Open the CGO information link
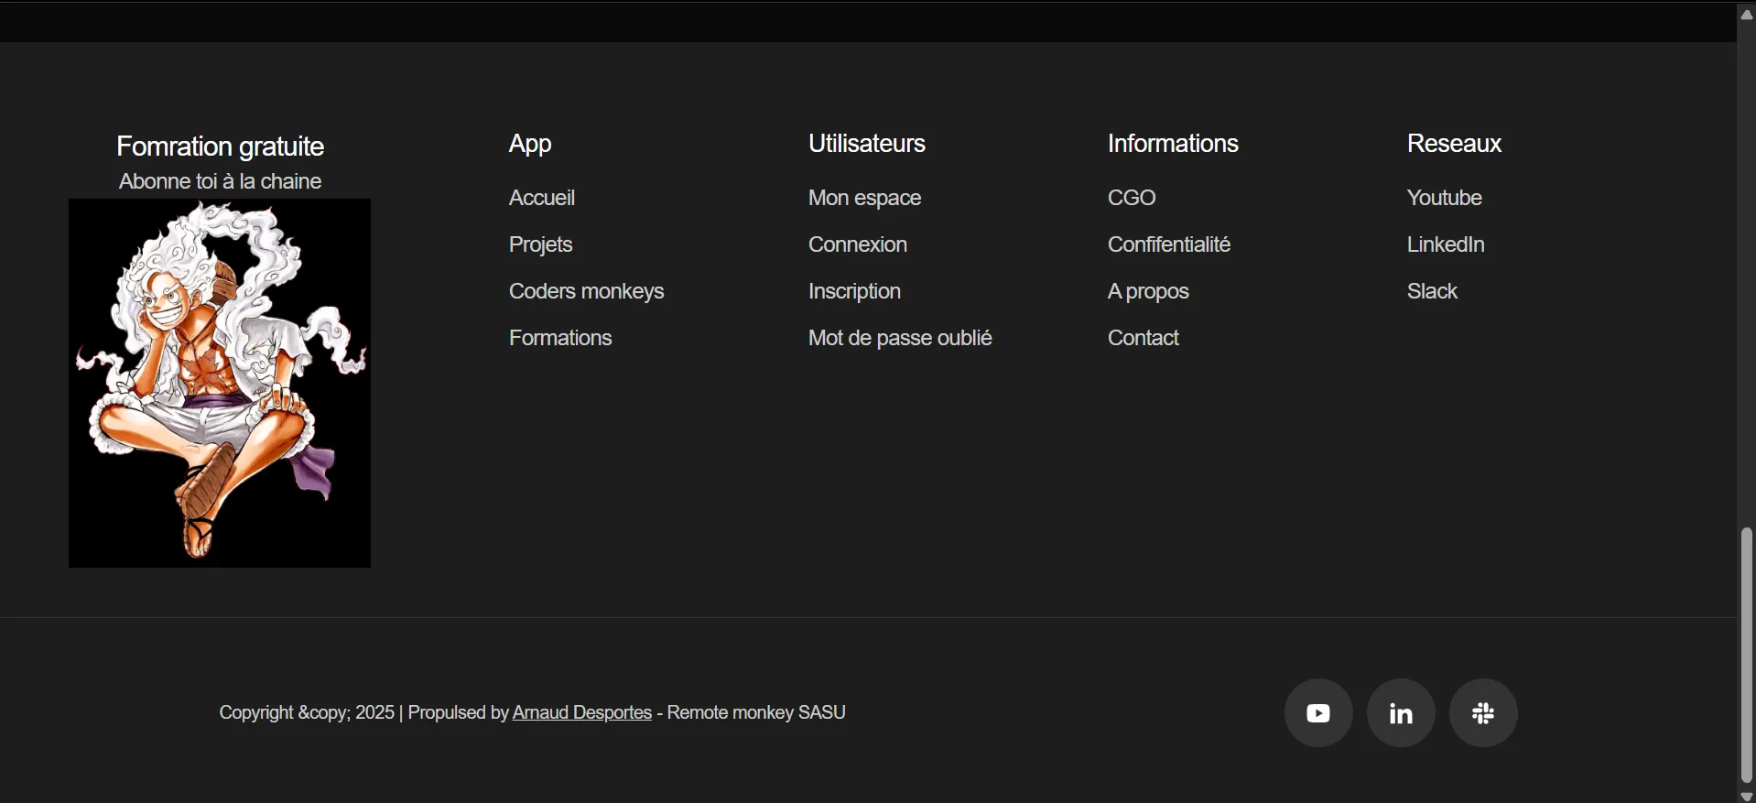Image resolution: width=1756 pixels, height=803 pixels. coord(1132,199)
